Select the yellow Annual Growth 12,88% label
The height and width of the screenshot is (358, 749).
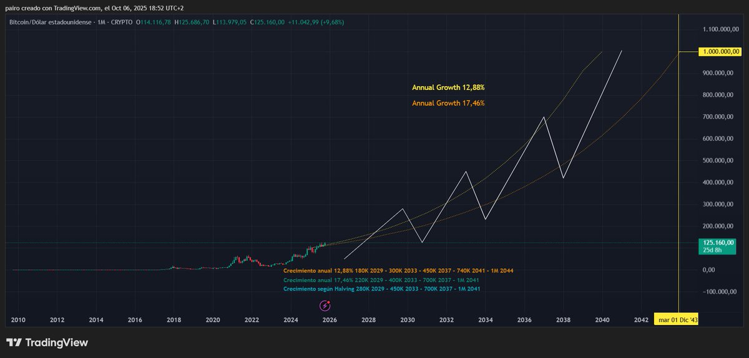(x=448, y=88)
